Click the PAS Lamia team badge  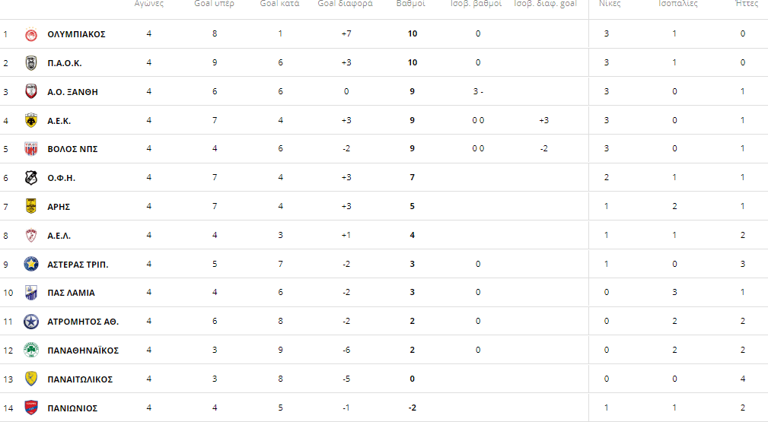point(31,293)
